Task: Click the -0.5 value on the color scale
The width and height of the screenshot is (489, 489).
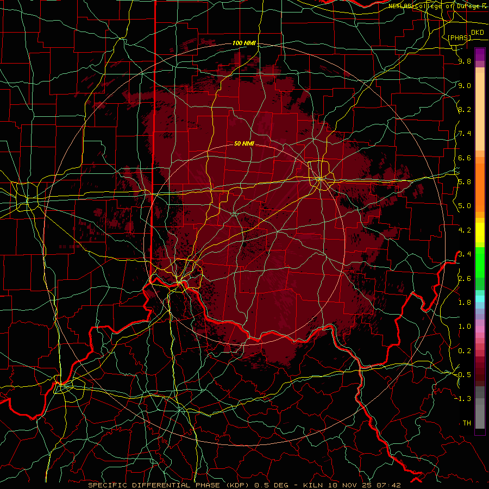Action: click(x=463, y=375)
